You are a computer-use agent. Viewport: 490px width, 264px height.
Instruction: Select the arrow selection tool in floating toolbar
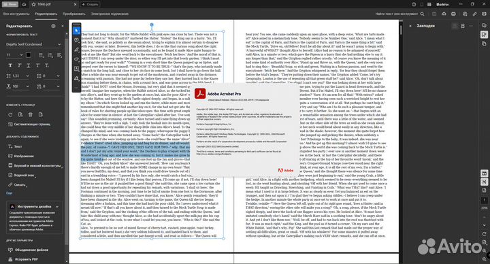point(76,31)
